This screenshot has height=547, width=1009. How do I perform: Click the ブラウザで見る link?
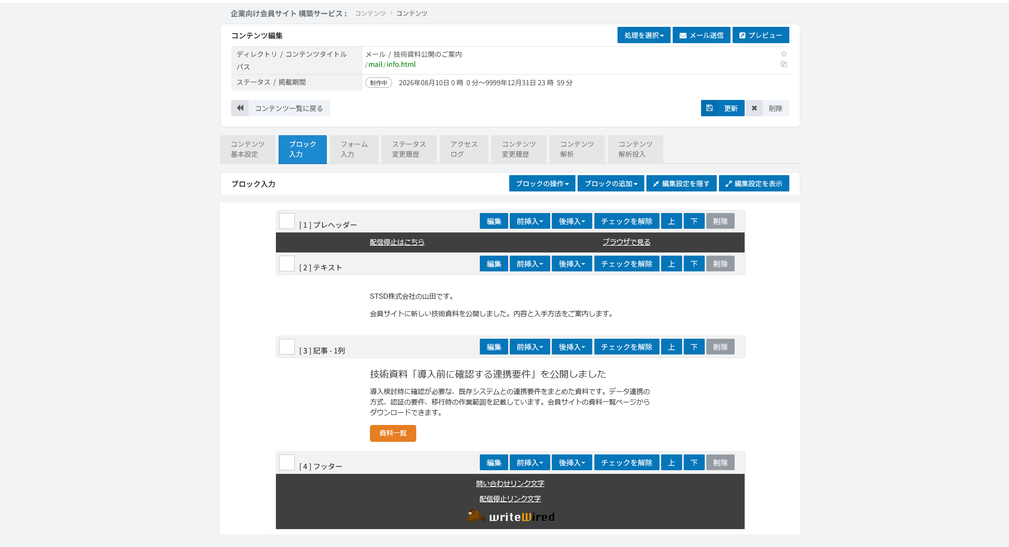pos(626,242)
